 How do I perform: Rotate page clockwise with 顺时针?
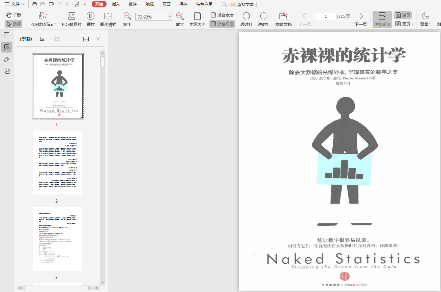coord(246,16)
